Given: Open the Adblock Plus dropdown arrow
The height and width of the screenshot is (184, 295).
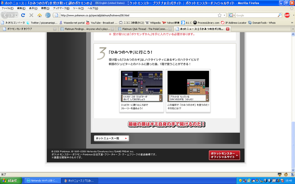Looking at the screenshot, I should (x=293, y=15).
